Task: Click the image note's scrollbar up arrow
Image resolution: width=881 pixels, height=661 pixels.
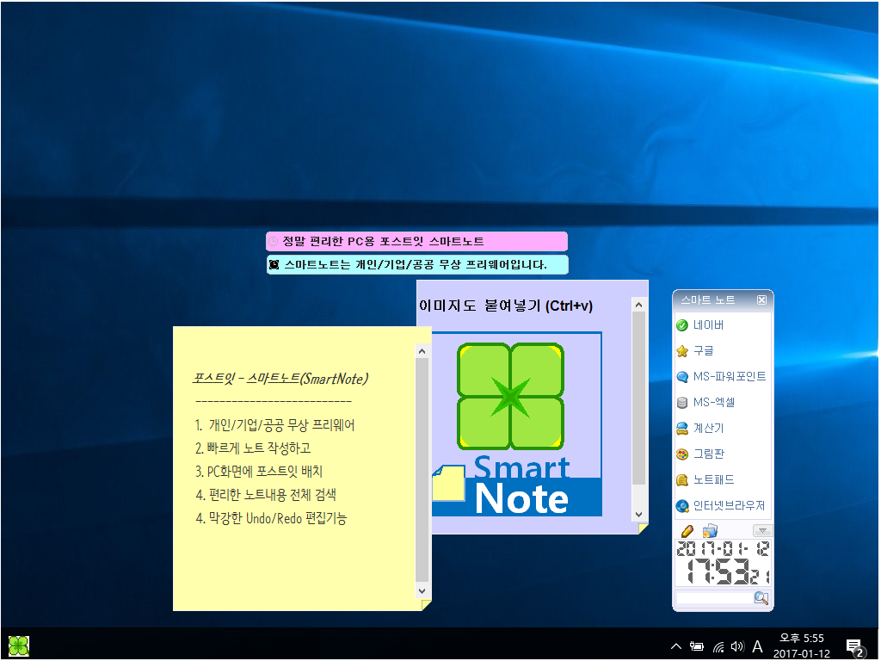Action: pos(638,304)
